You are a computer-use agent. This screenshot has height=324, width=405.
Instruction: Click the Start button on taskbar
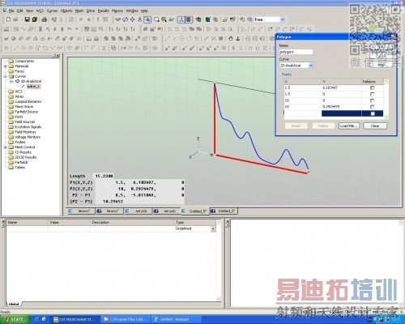[x=15, y=319]
